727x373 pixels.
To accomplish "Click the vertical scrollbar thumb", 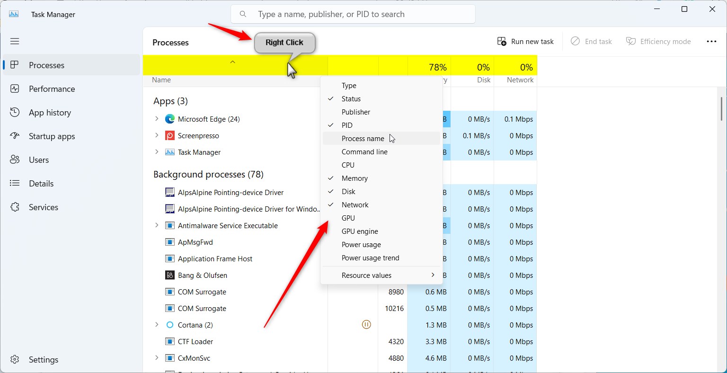I will (721, 108).
